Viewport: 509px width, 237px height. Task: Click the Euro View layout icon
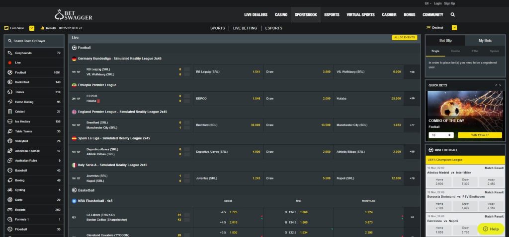click(x=6, y=28)
